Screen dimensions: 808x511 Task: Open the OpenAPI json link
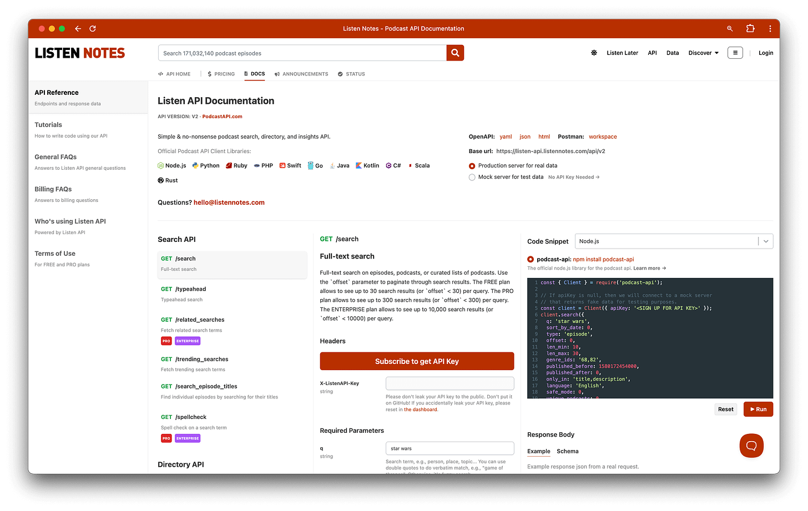(x=525, y=136)
